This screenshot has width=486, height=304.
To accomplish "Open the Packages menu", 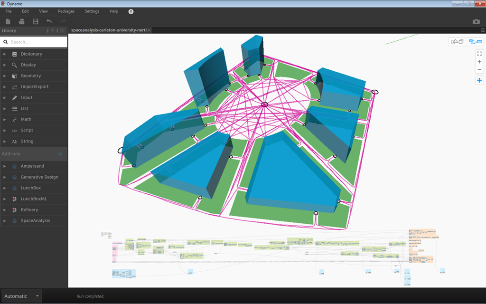I will tap(66, 11).
